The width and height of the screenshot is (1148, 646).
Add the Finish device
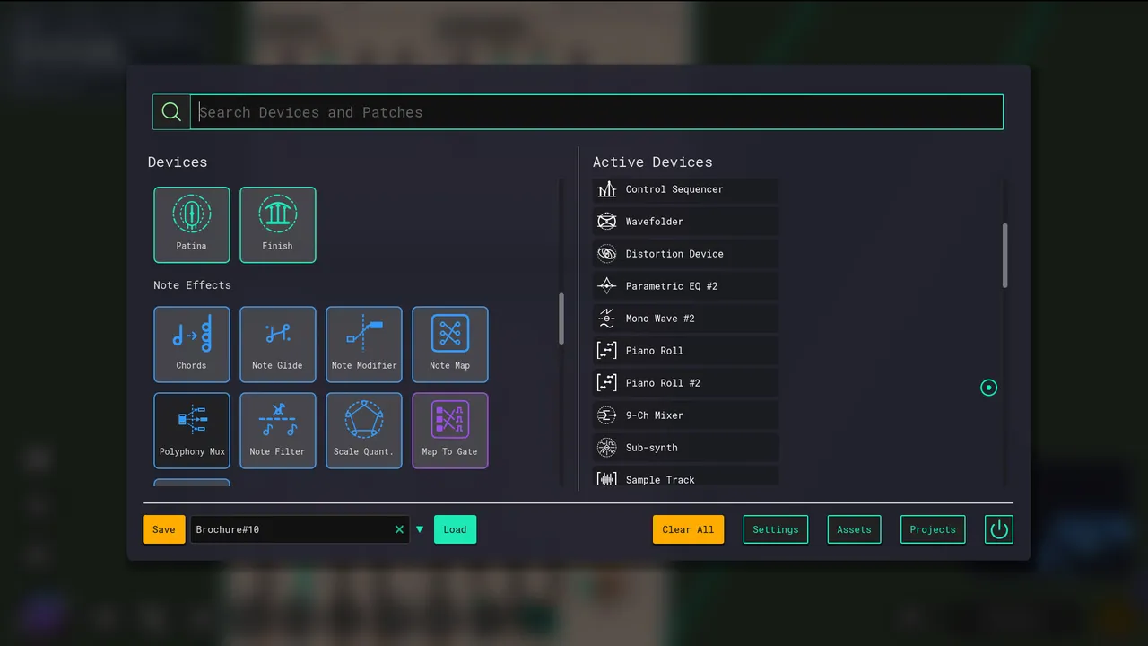tap(277, 224)
